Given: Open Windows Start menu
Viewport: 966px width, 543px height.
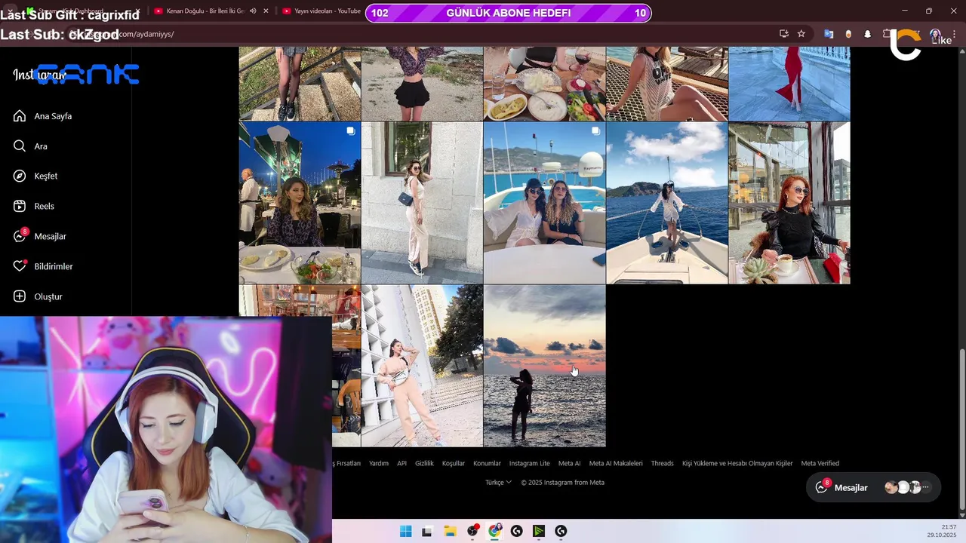Looking at the screenshot, I should point(405,531).
